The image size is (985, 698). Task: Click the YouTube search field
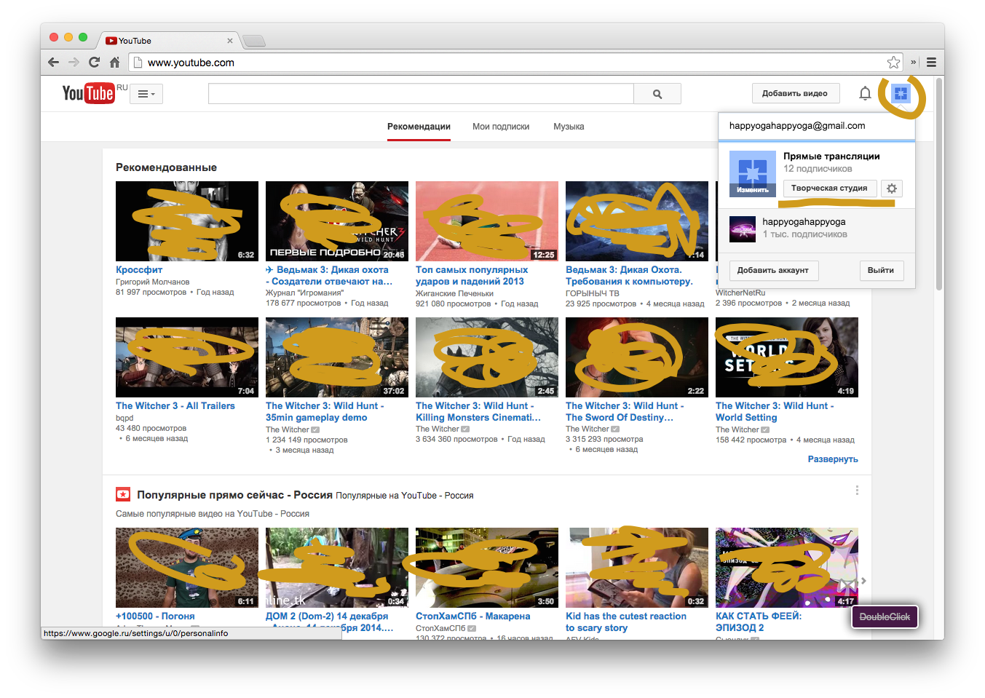tap(421, 94)
